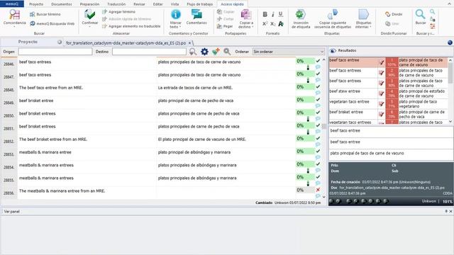Close the Ver panel
454x255 pixels.
(450, 211)
